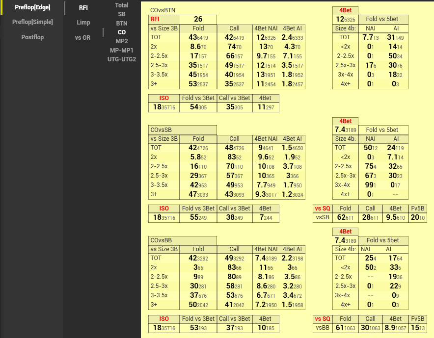Select the Postflop tab

32,37
